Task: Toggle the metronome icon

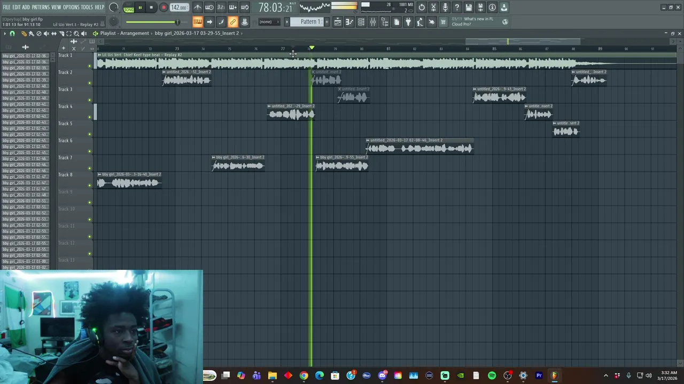Action: (x=198, y=7)
